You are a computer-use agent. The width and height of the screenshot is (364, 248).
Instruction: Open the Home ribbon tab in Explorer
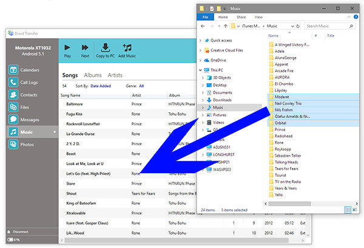click(x=223, y=17)
